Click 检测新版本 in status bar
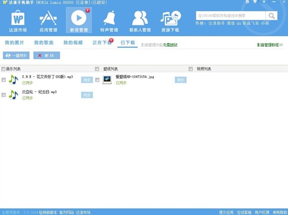This screenshot has width=288, height=215. tap(48, 213)
